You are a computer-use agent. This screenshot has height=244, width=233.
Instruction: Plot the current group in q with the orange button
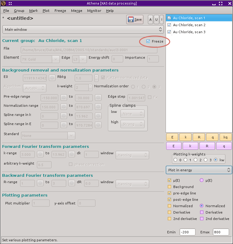[x=212, y=137]
